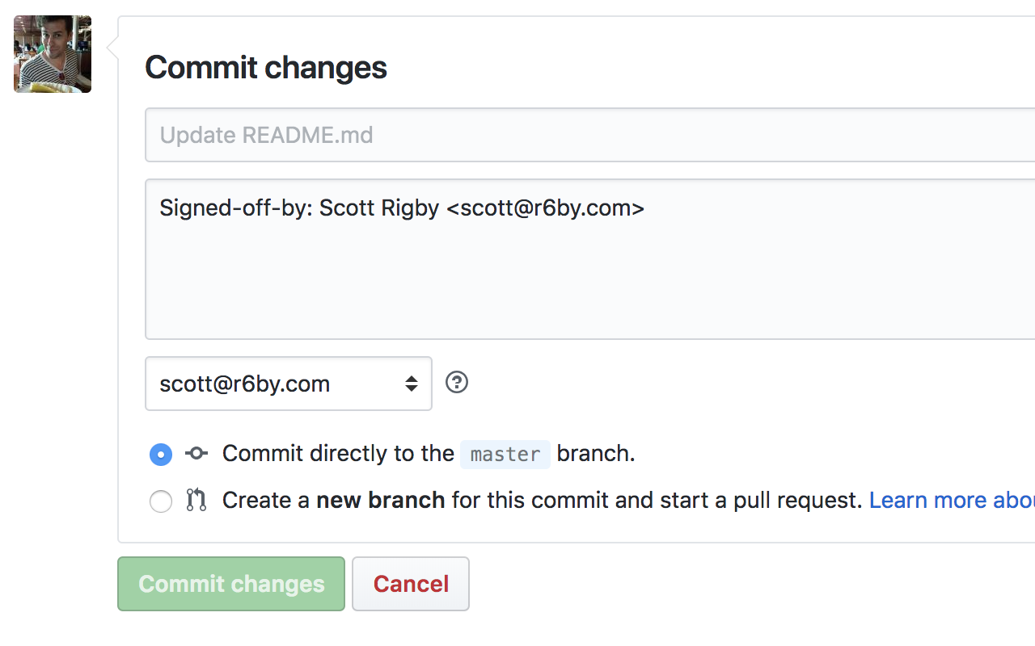Click the highlighted master branch label

505,454
